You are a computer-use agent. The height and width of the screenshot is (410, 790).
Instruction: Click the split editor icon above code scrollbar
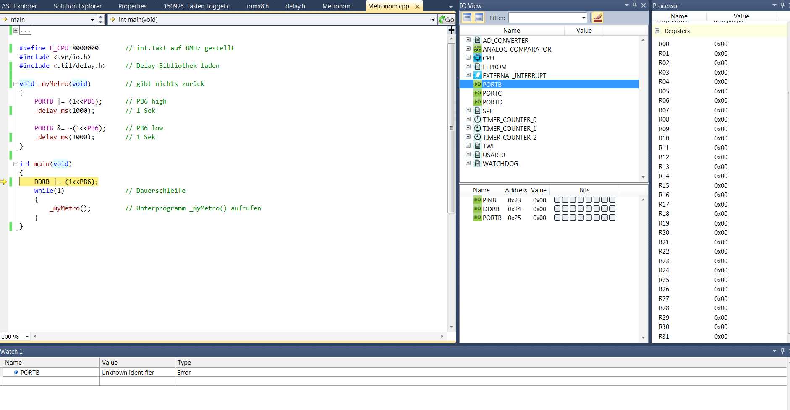click(x=451, y=30)
